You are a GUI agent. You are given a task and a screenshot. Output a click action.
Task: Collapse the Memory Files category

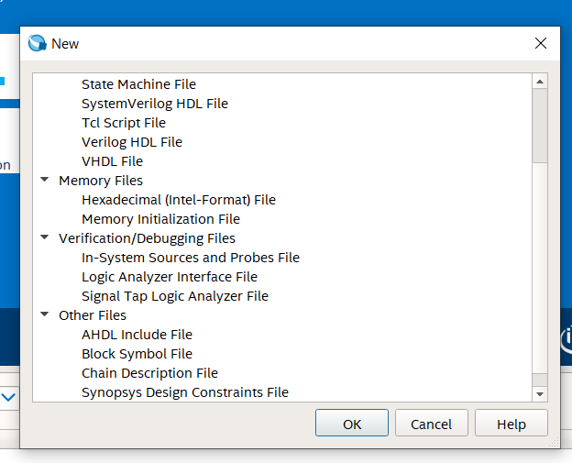[44, 181]
